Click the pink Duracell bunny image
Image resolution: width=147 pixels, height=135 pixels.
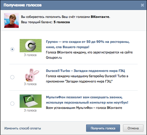click(x=32, y=75)
